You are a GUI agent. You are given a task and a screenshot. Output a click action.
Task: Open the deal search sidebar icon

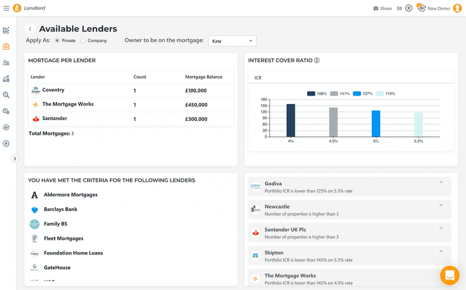(6, 95)
